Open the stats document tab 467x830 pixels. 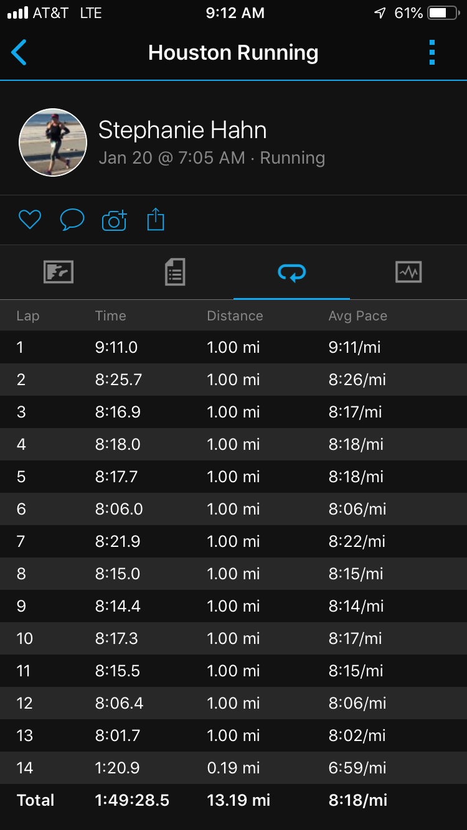click(x=175, y=272)
